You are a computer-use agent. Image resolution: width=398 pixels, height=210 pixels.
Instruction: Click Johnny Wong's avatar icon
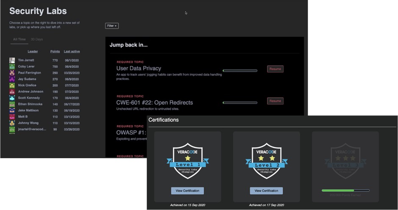(x=12, y=123)
